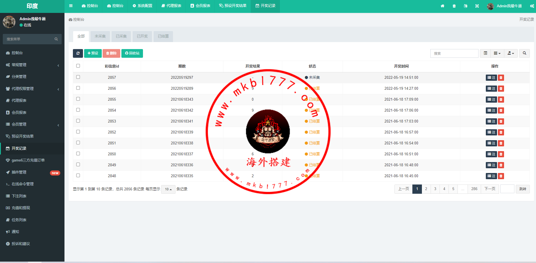The image size is (536, 263).
Task: Open the columns dropdown in table toolbar
Action: pos(497,53)
